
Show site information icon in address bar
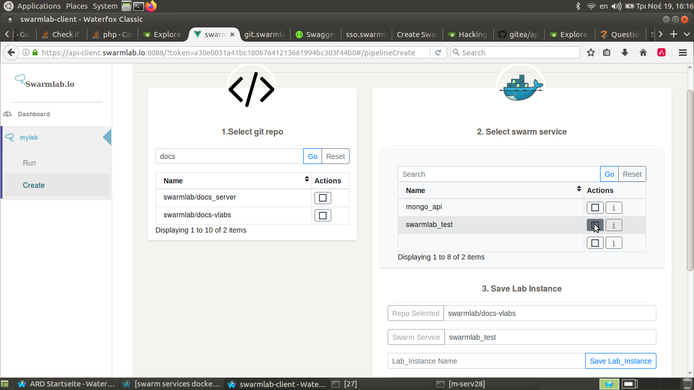pos(25,53)
